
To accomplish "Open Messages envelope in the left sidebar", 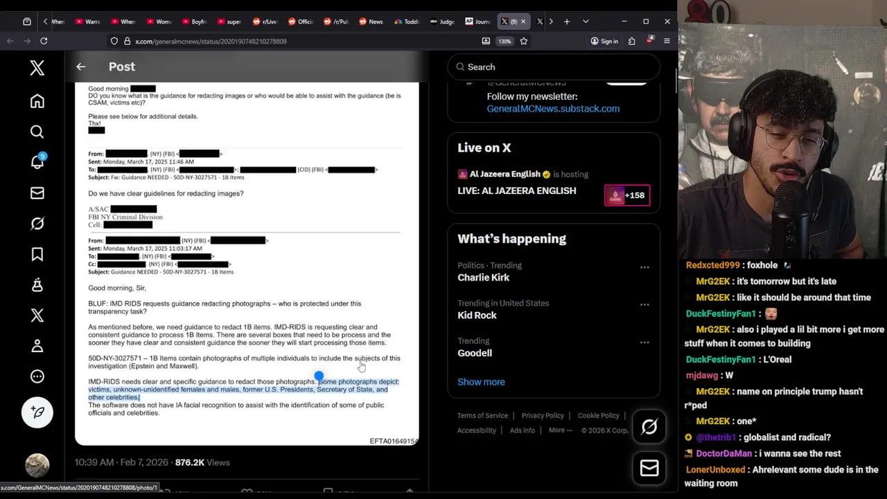I will 37,193.
